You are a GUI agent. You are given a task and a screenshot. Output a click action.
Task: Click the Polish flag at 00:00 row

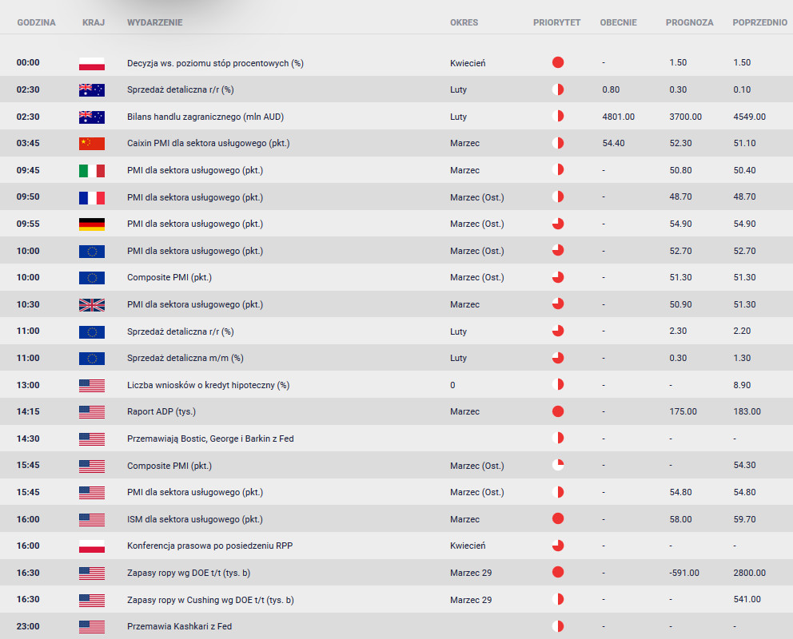coord(92,62)
